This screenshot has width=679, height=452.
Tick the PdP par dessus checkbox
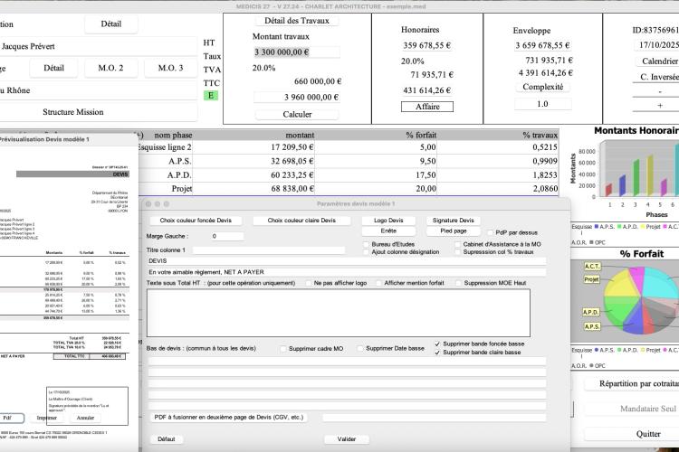pyautogui.click(x=491, y=232)
